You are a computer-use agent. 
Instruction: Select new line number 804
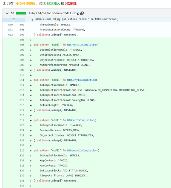(x=22, y=45)
